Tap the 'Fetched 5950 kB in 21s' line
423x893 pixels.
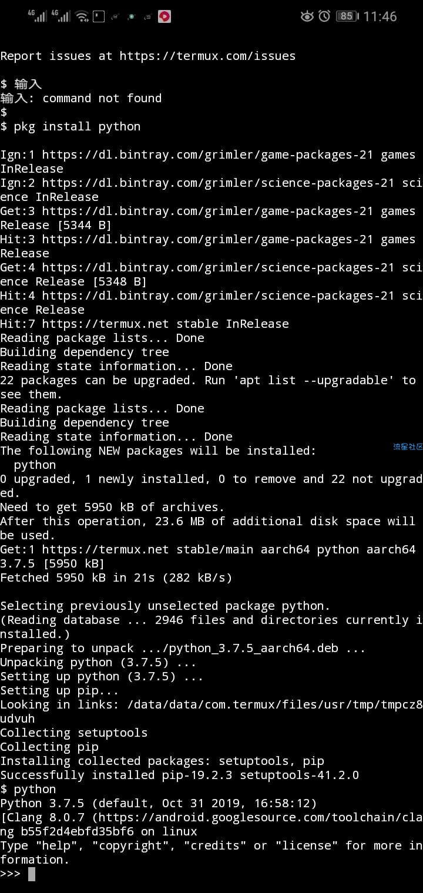[116, 578]
